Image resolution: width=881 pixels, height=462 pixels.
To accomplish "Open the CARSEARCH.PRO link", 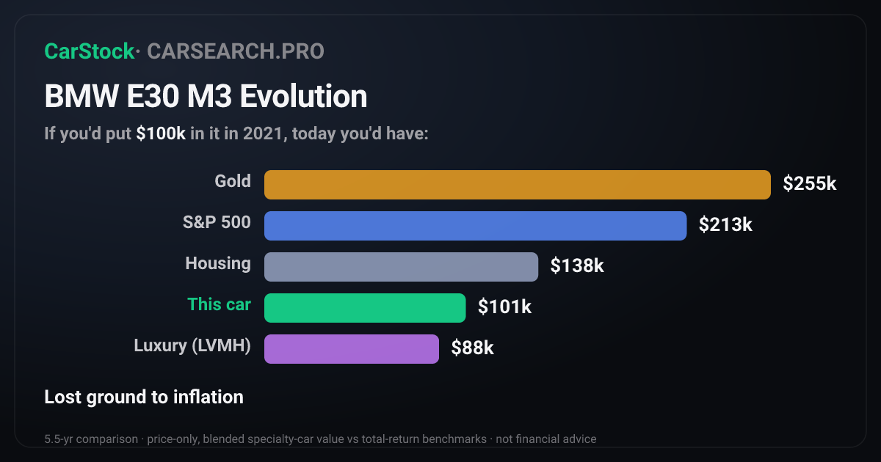I will (x=236, y=51).
